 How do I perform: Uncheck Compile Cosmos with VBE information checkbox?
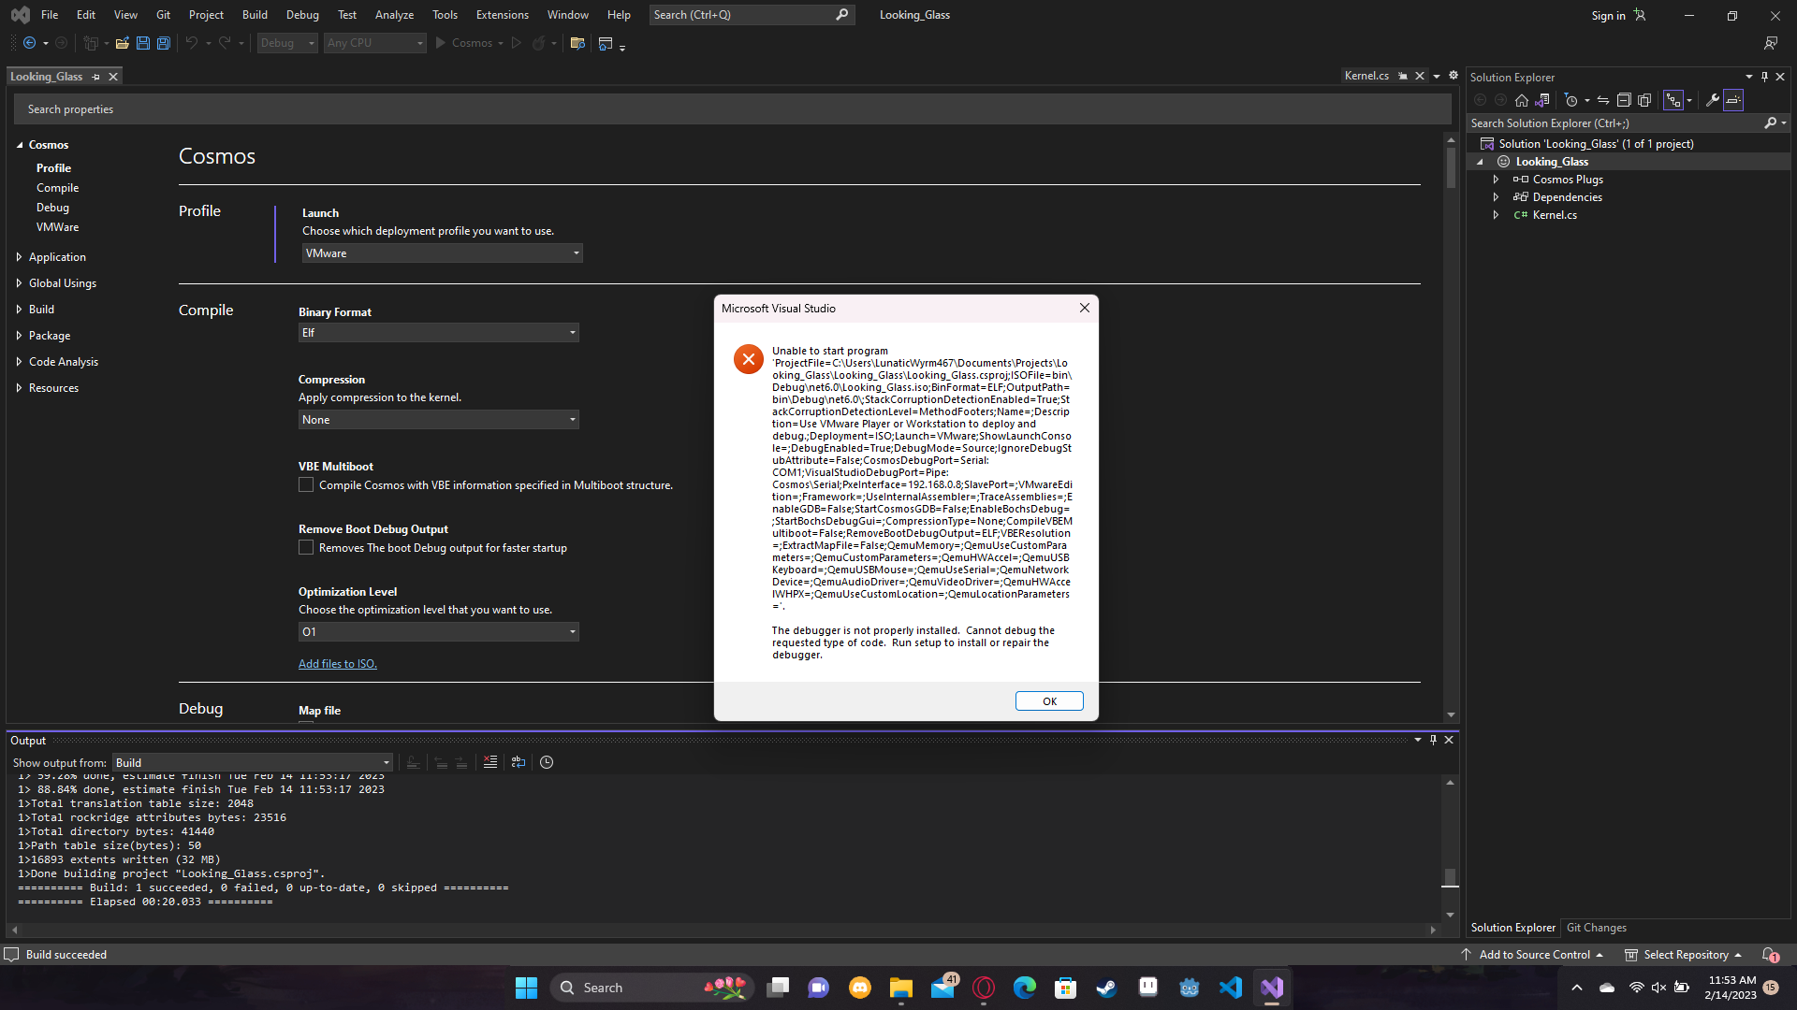click(306, 484)
